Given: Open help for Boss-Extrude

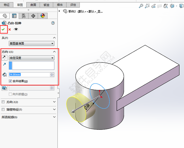Looking at the screenshot, I should pyautogui.click(x=53, y=23).
